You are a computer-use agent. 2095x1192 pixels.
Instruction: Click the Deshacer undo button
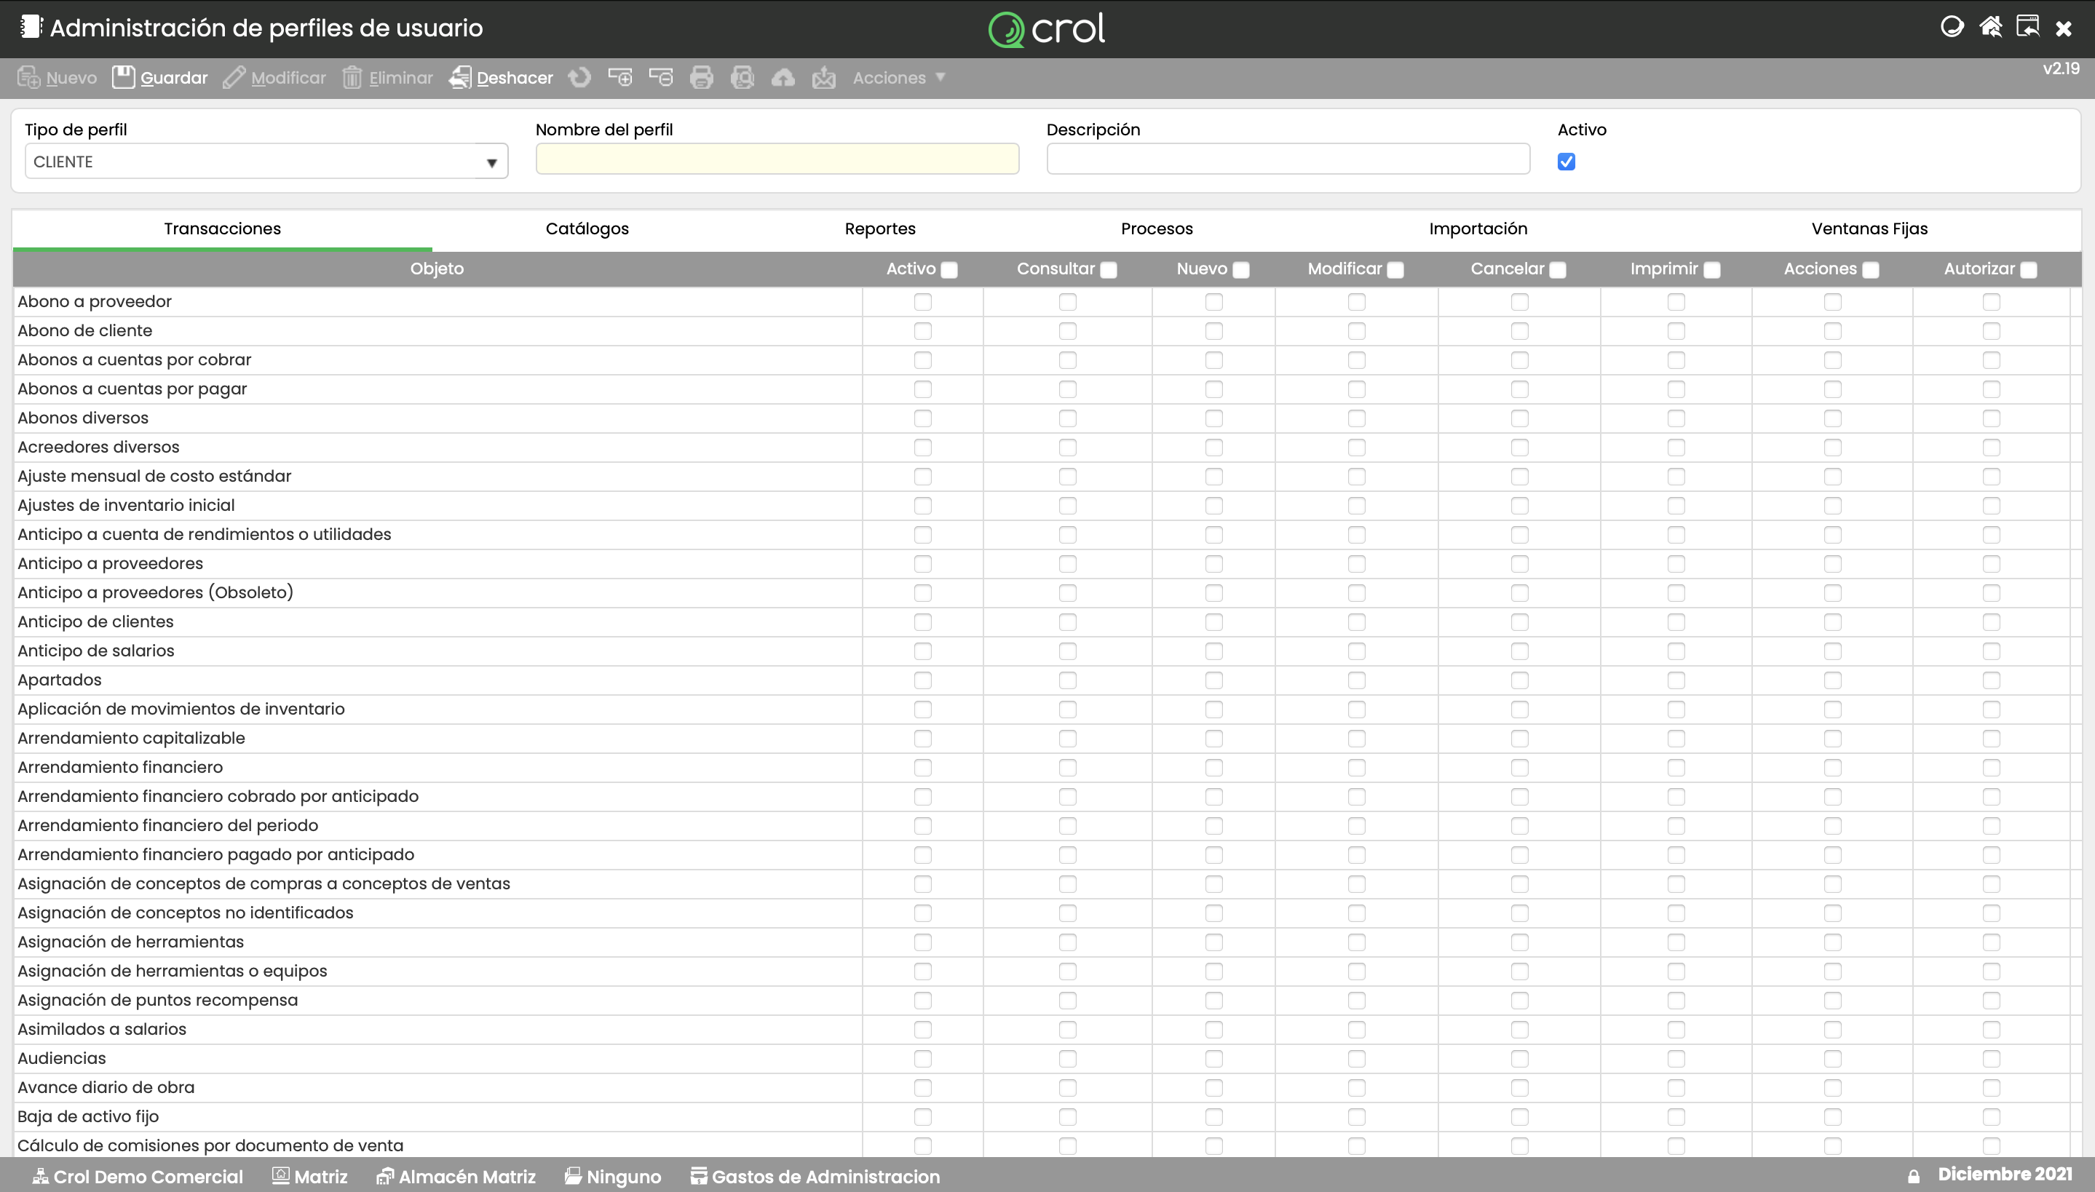pyautogui.click(x=501, y=78)
